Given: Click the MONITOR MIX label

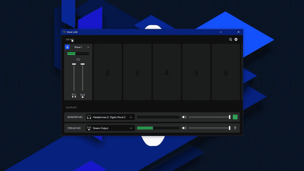Looking at the screenshot, I should [x=75, y=117].
